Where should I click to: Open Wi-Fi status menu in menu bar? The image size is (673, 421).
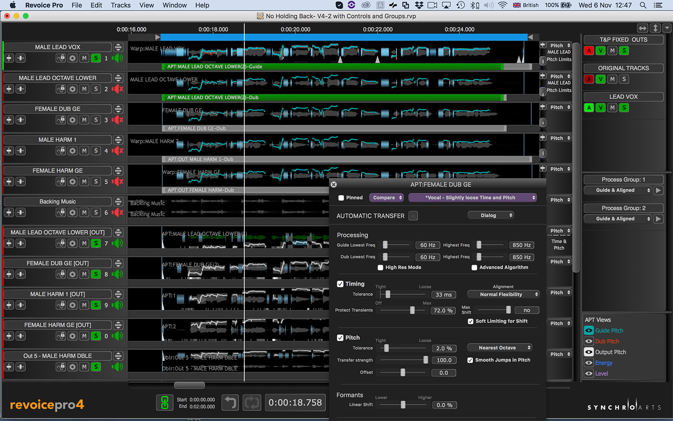point(503,5)
